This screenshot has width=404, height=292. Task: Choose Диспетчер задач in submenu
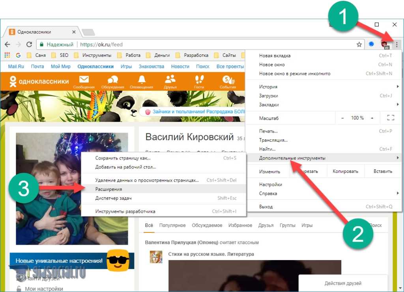coord(164,198)
